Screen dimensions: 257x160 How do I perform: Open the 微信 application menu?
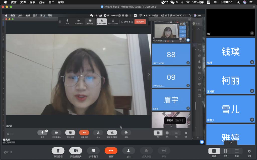(13, 2)
